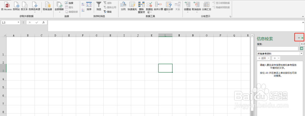The height and width of the screenshot is (116, 305).
Task: Import data from Access
Action: click(6, 6)
